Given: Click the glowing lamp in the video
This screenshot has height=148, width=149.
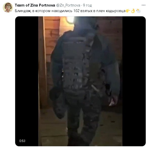Looking at the screenshot, I should tap(70, 20).
